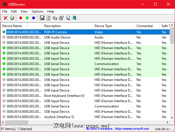Image resolution: width=175 pixels, height=132 pixels.
Task: Click the Audio device type cell
Action: coord(99,37)
